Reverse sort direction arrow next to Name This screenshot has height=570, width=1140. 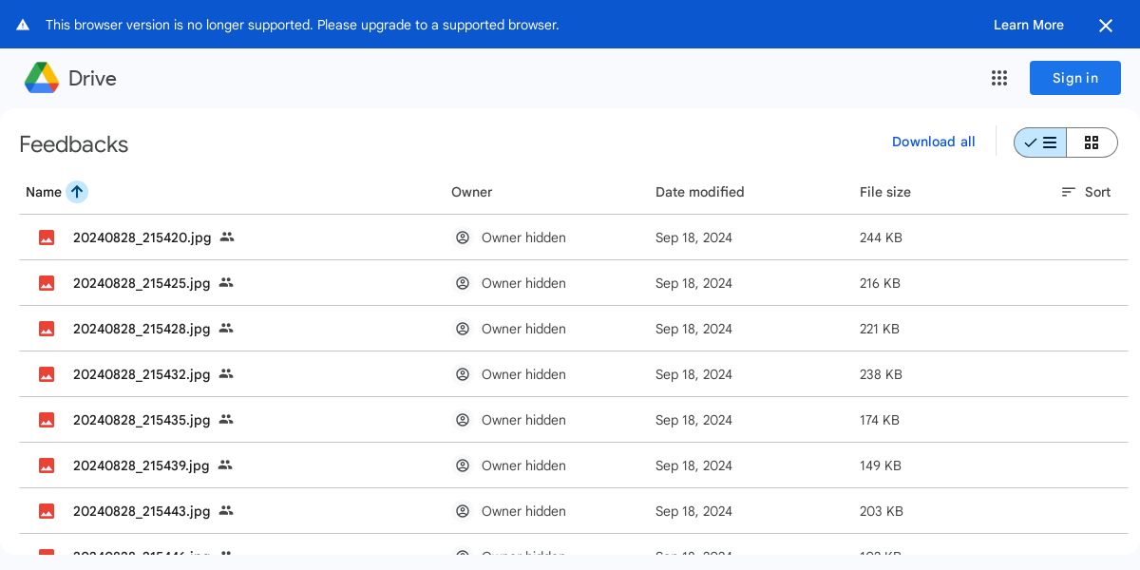coord(77,192)
